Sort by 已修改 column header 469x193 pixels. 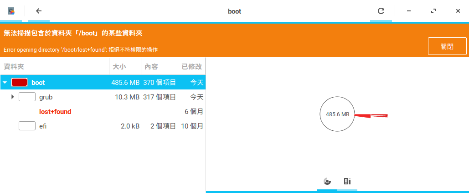tap(191, 67)
